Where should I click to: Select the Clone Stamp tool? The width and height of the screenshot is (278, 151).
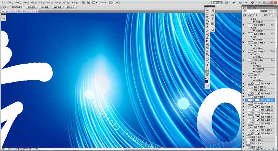pos(207,38)
